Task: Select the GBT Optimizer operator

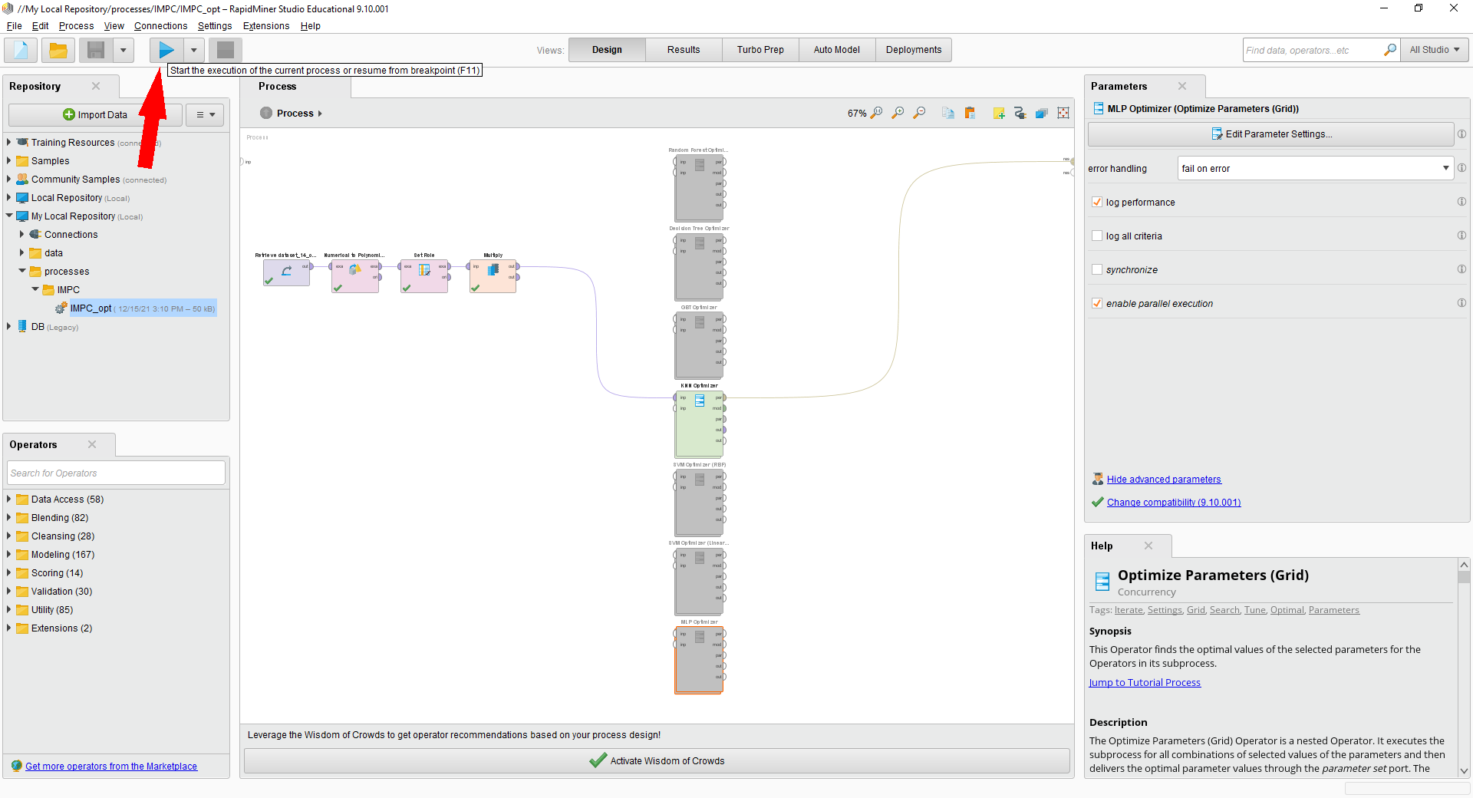Action: pyautogui.click(x=700, y=345)
